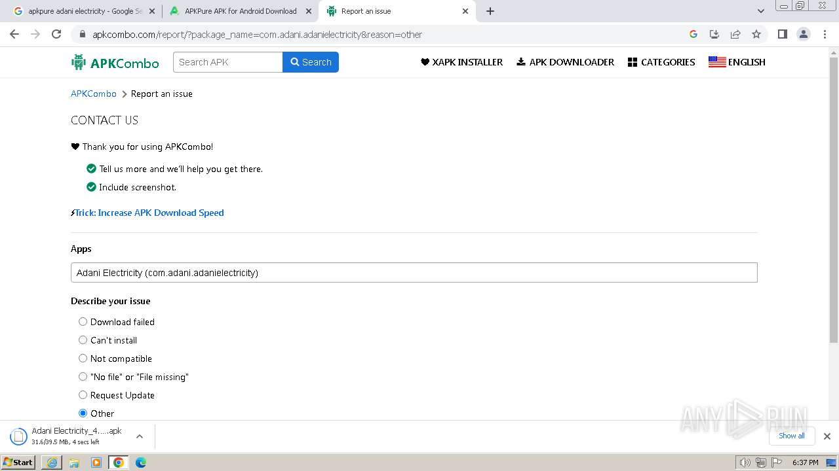Viewport: 839px width, 471px height.
Task: Select the Report an issue tab
Action: 397,11
